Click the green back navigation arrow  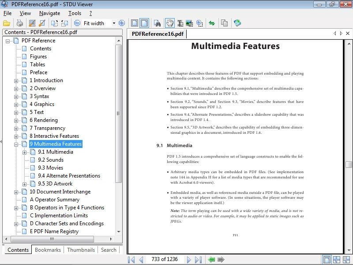tap(212, 260)
